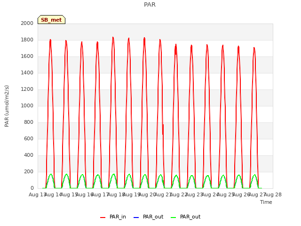Click the y-axis label 200

point(29,171)
